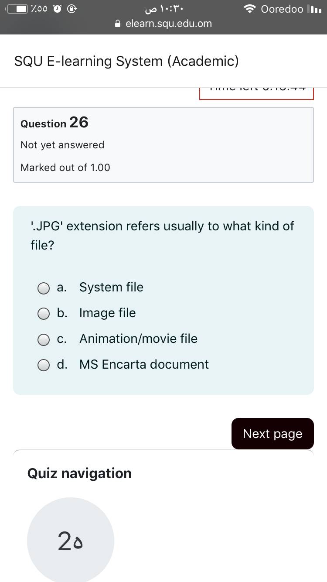
Task: Click the red Time left countdown box
Action: (x=256, y=92)
